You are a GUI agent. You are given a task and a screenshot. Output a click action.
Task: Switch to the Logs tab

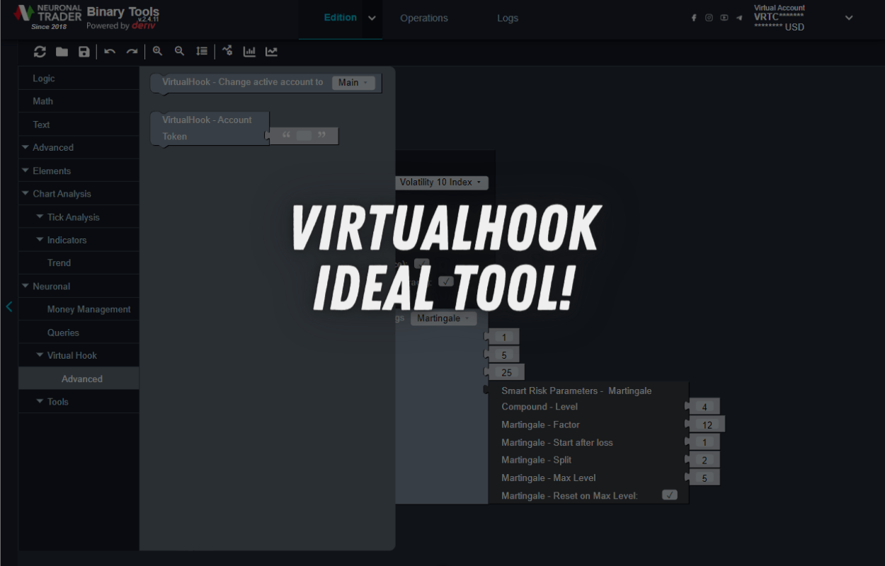[x=508, y=18]
